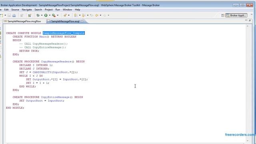Click highlighted SampleMessageFlow_Compute module name

64,33
